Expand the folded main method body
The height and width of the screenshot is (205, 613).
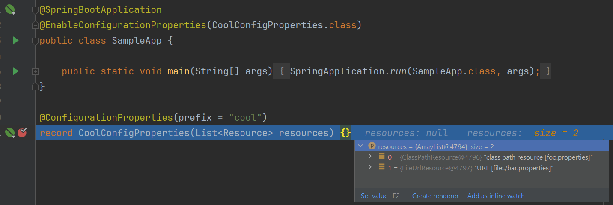pos(35,72)
